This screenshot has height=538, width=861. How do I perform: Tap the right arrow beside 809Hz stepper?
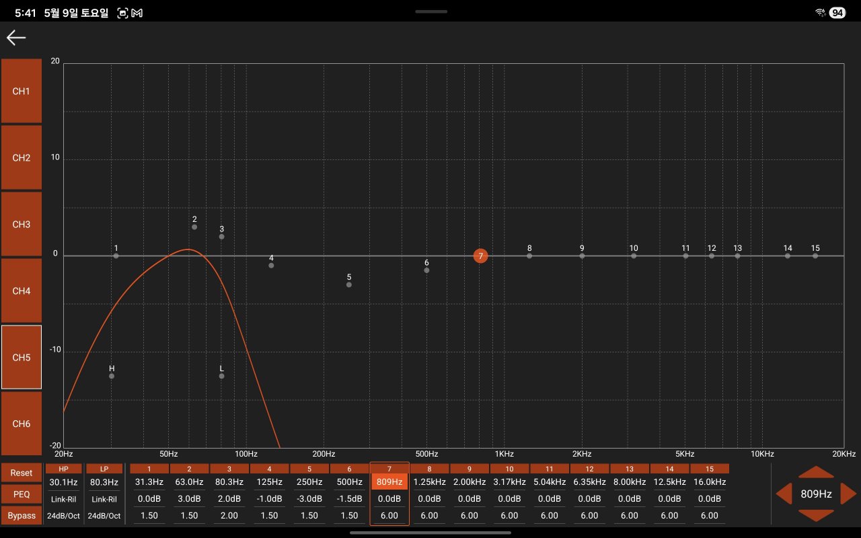point(848,494)
